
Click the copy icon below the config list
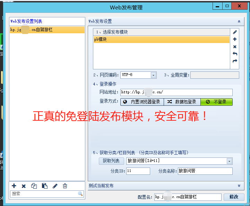tap(34, 186)
